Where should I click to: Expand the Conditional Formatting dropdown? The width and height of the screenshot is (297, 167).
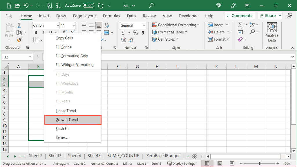coord(176,25)
